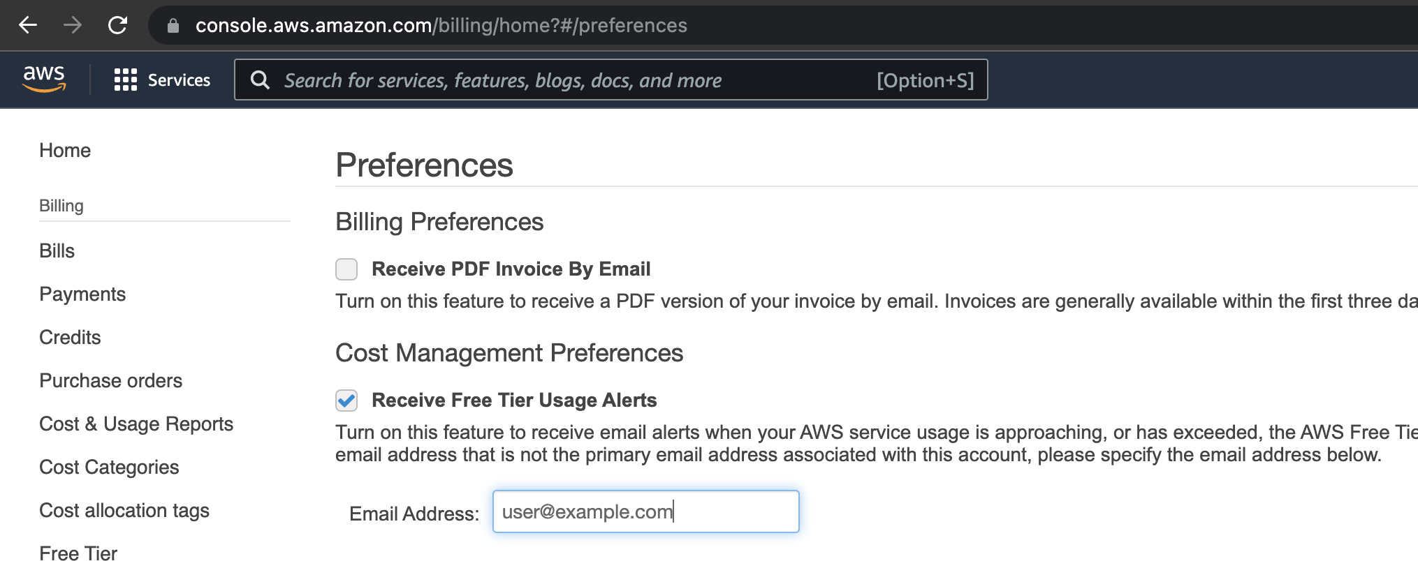
Task: Click the browser back arrow
Action: [x=27, y=25]
